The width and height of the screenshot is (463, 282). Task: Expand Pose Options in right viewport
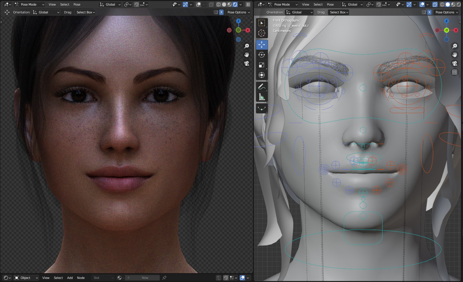(x=447, y=12)
